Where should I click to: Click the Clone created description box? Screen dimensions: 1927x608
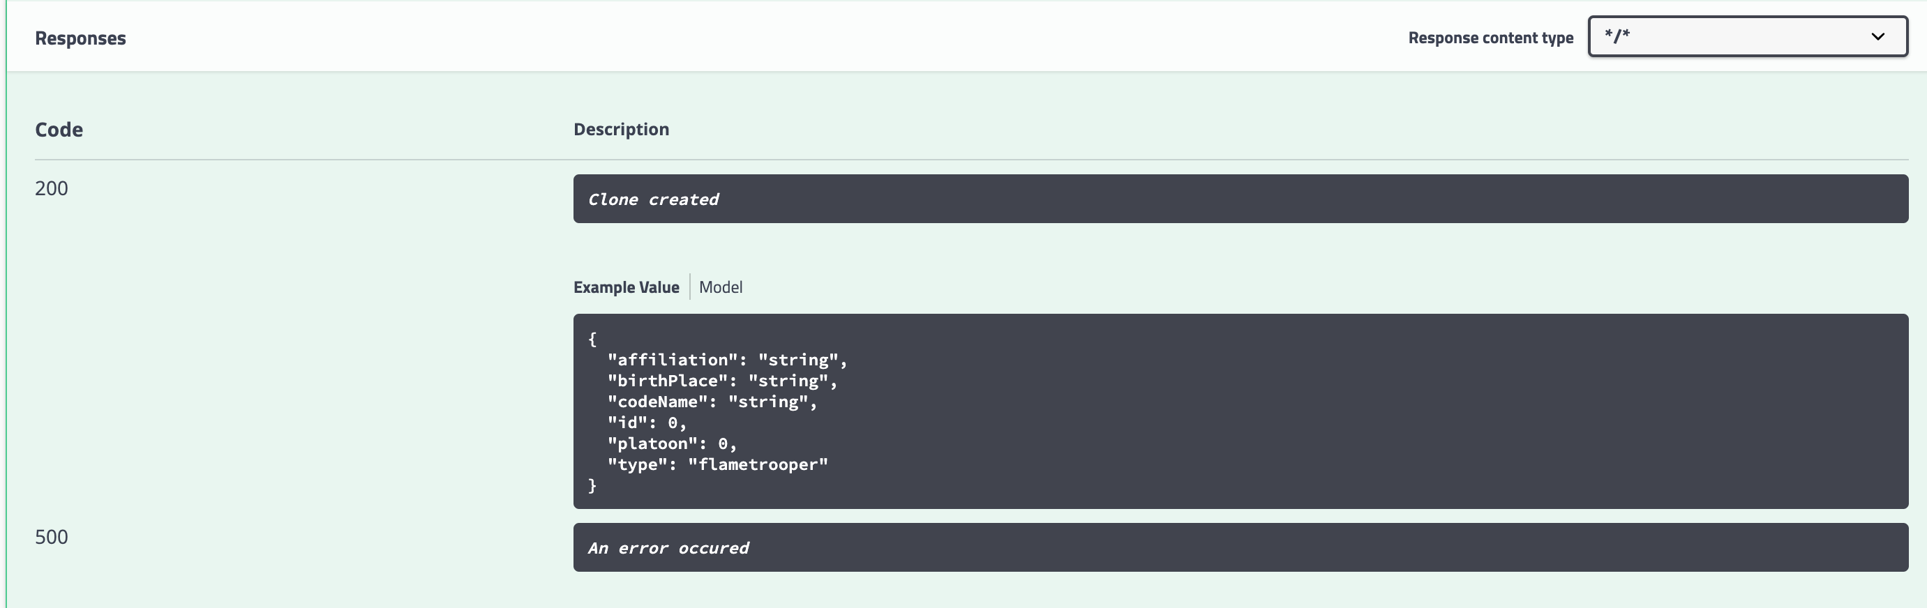(1240, 199)
